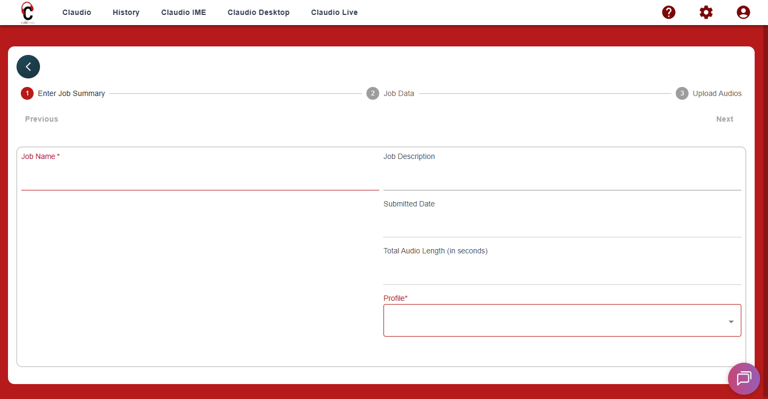The height and width of the screenshot is (399, 768).
Task: Open the user account profile icon
Action: (x=743, y=12)
